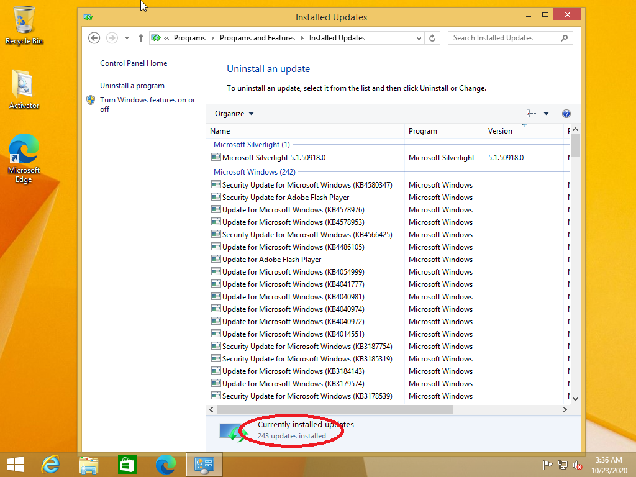Collapse the Microsoft Windows (242) group

[x=254, y=172]
